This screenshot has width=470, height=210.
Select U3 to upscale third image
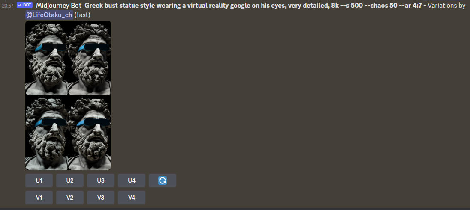(101, 180)
